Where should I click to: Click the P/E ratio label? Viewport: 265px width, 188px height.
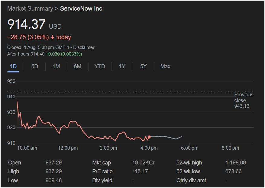[102, 171]
